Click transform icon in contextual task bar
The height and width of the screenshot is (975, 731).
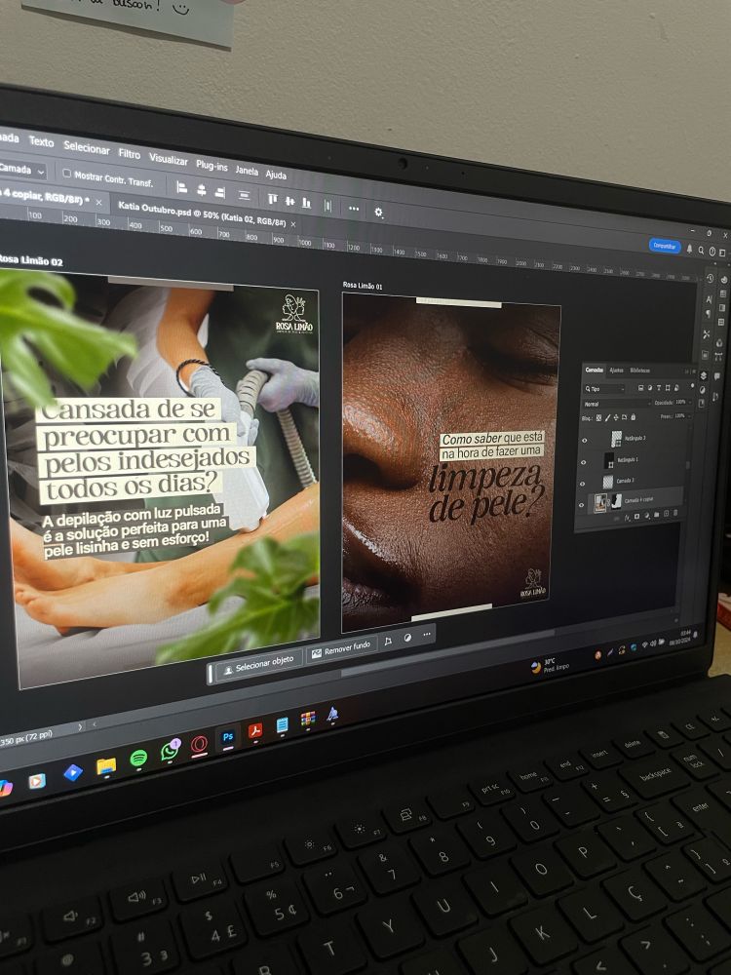click(x=388, y=641)
